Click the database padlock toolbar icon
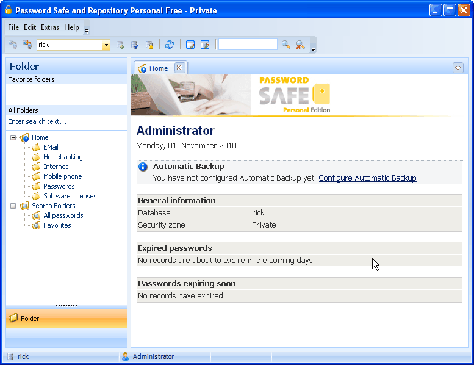This screenshot has width=474, height=365. [149, 45]
